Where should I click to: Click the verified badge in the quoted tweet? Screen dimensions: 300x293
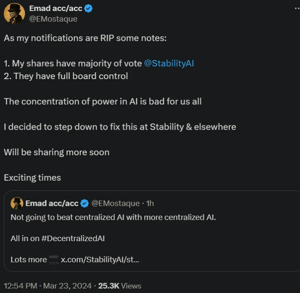[84, 204]
